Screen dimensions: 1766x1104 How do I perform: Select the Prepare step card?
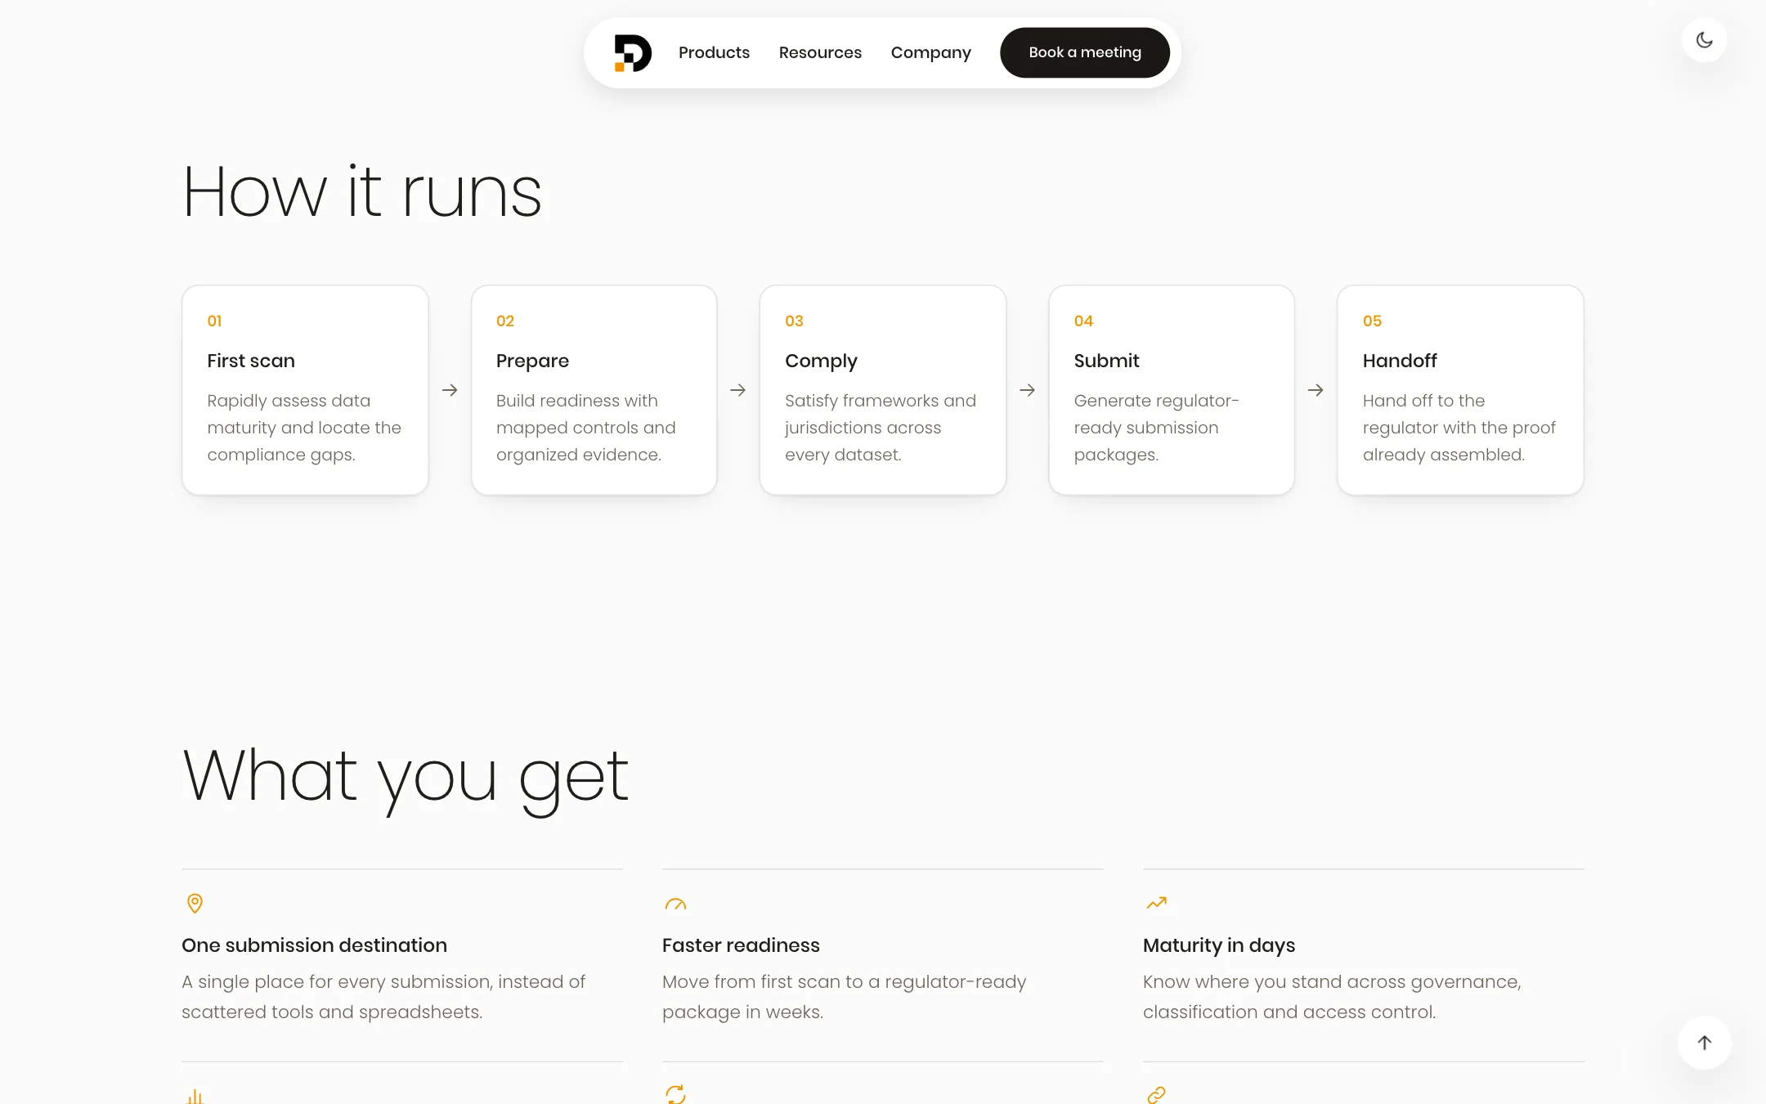tap(594, 390)
